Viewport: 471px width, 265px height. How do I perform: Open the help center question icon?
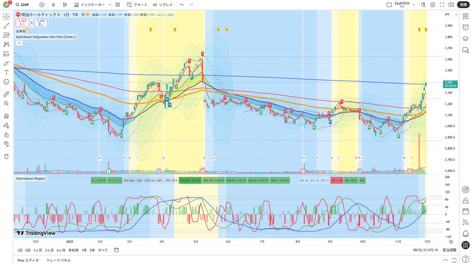[466, 260]
